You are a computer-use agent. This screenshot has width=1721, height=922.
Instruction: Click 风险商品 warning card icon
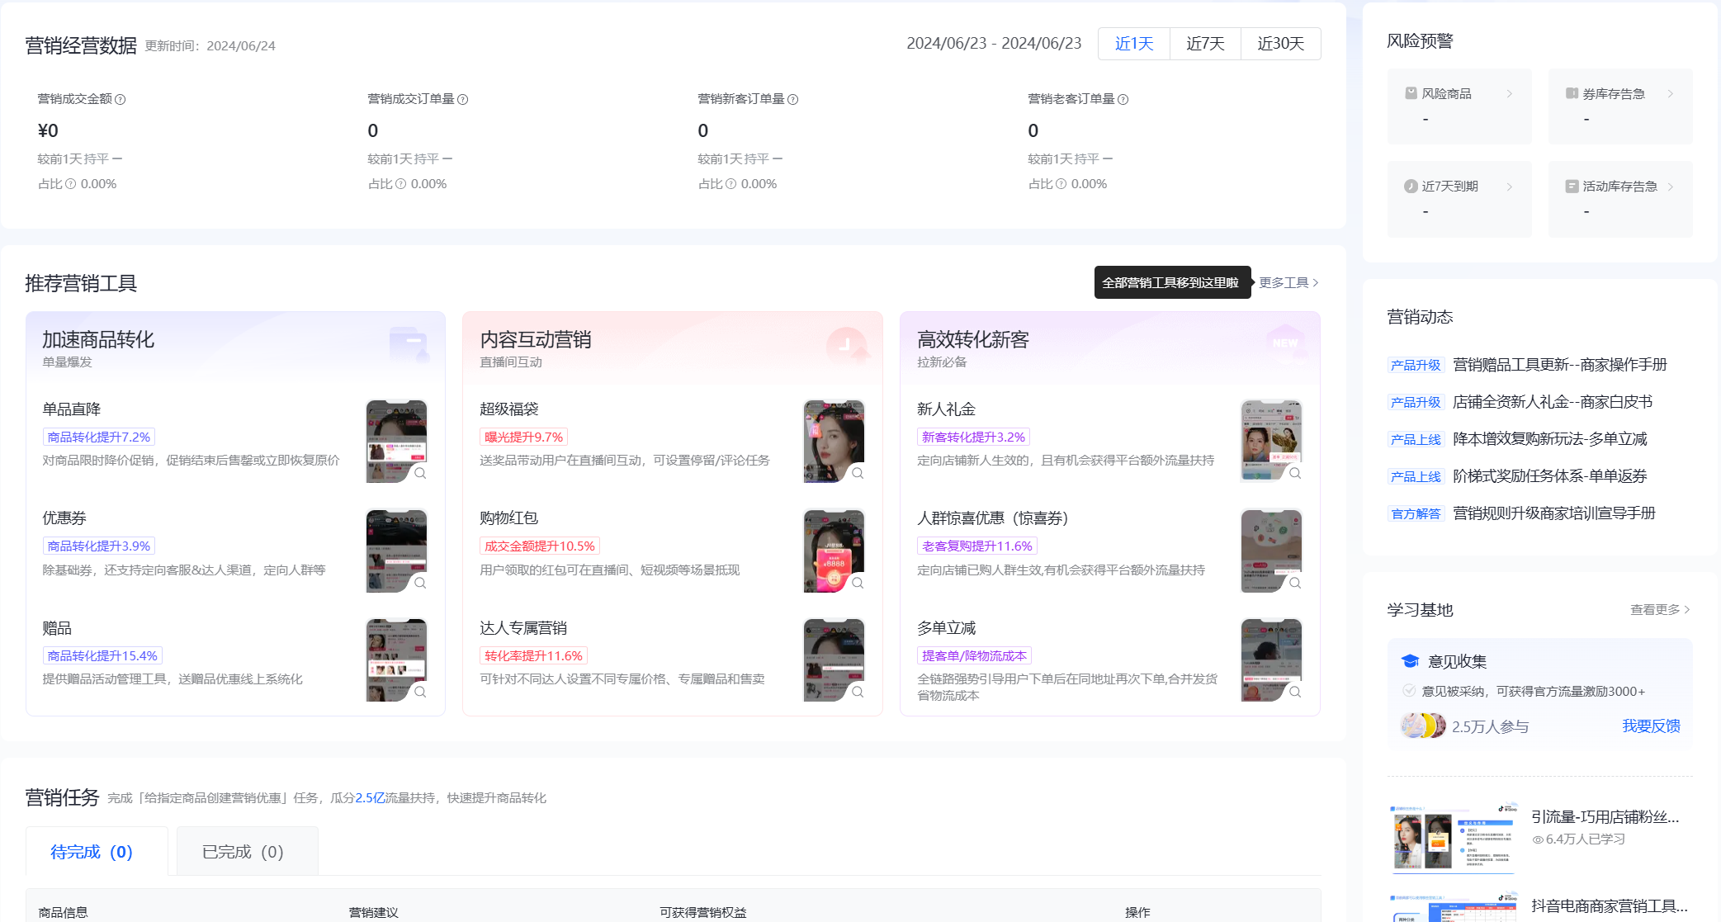click(1411, 94)
